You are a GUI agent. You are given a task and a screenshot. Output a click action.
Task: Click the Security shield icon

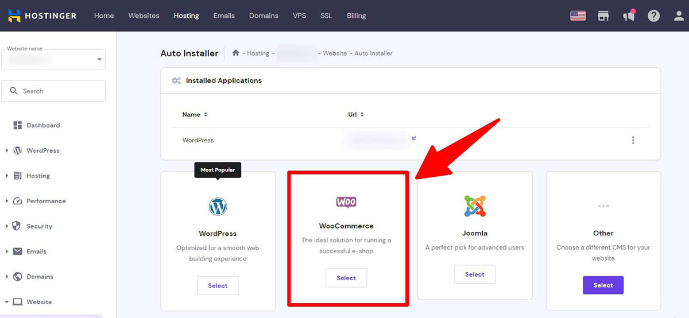[x=17, y=226]
